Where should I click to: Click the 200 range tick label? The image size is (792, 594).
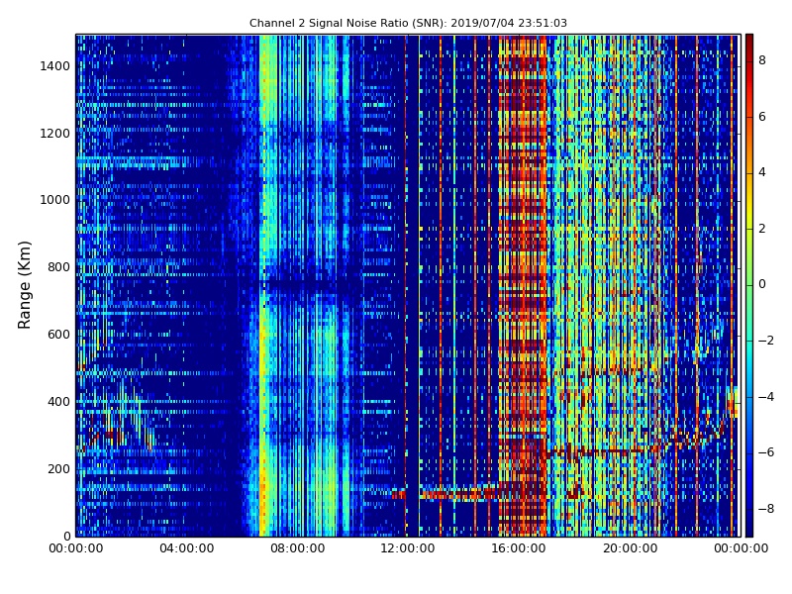tap(58, 468)
